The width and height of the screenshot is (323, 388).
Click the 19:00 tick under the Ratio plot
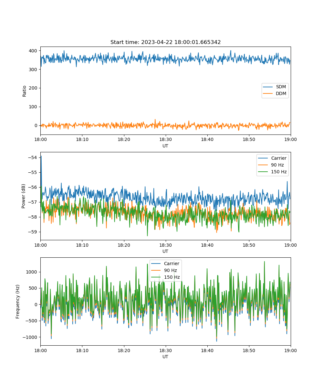pos(291,139)
